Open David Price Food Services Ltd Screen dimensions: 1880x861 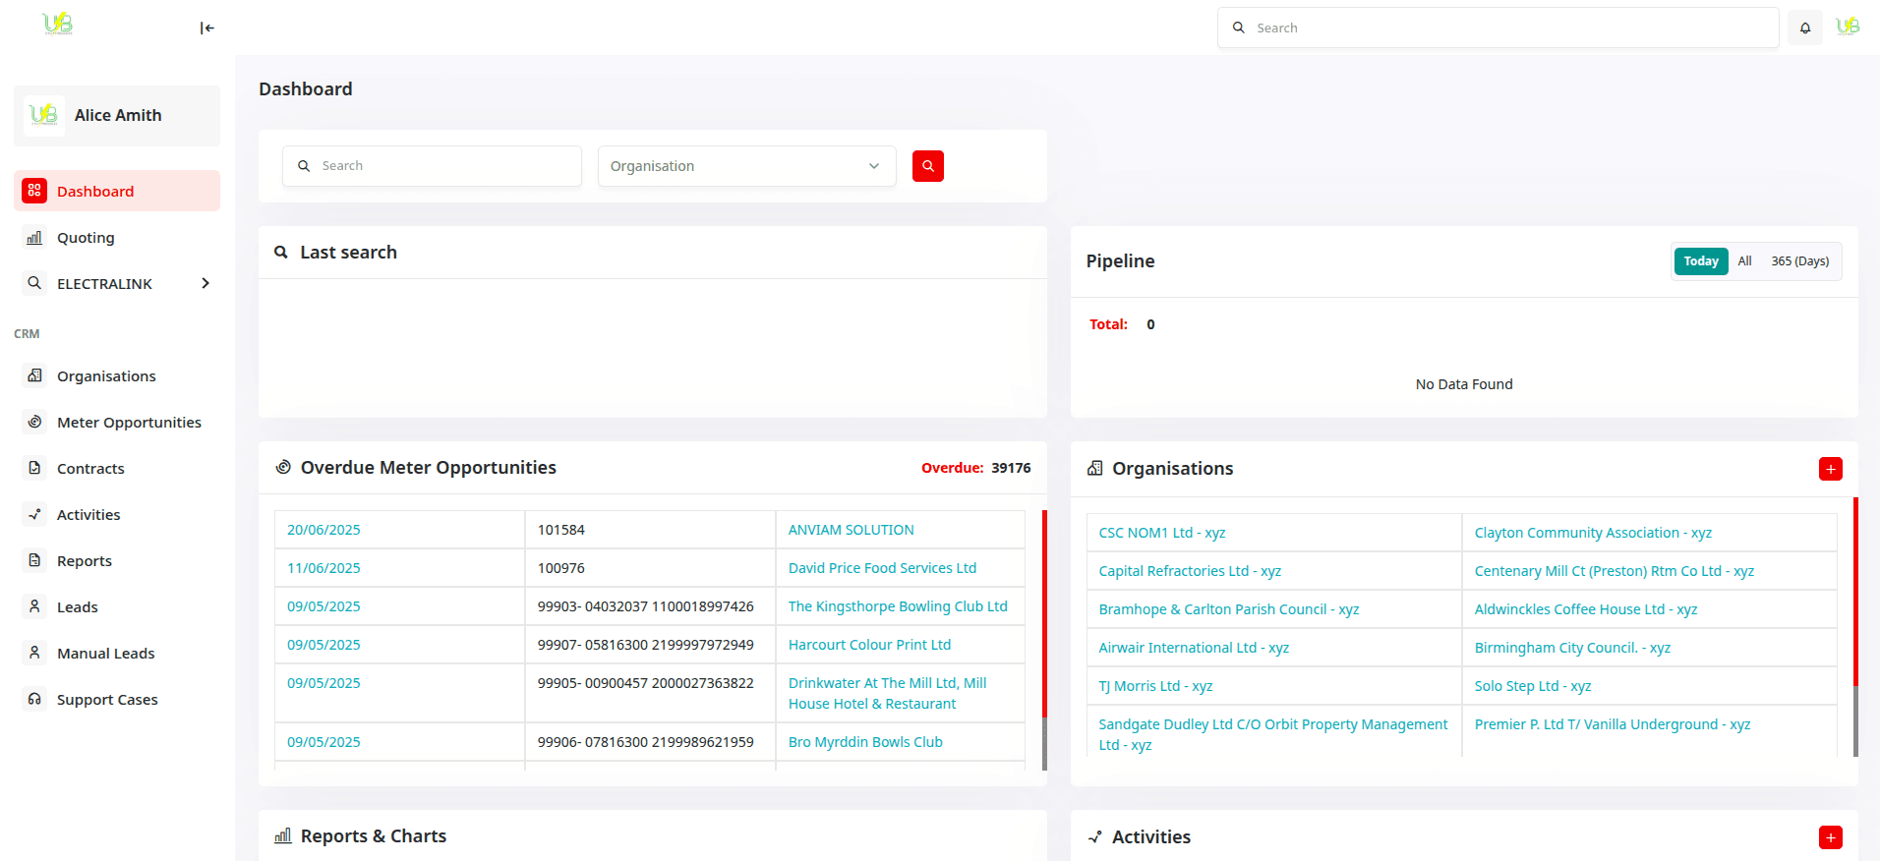[882, 568]
